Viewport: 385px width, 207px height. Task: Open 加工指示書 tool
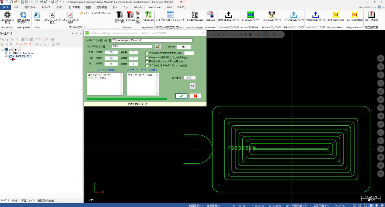tap(371, 16)
